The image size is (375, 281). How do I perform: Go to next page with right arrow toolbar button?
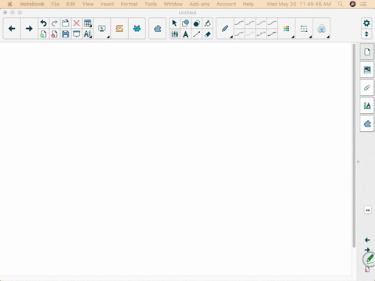click(x=29, y=29)
